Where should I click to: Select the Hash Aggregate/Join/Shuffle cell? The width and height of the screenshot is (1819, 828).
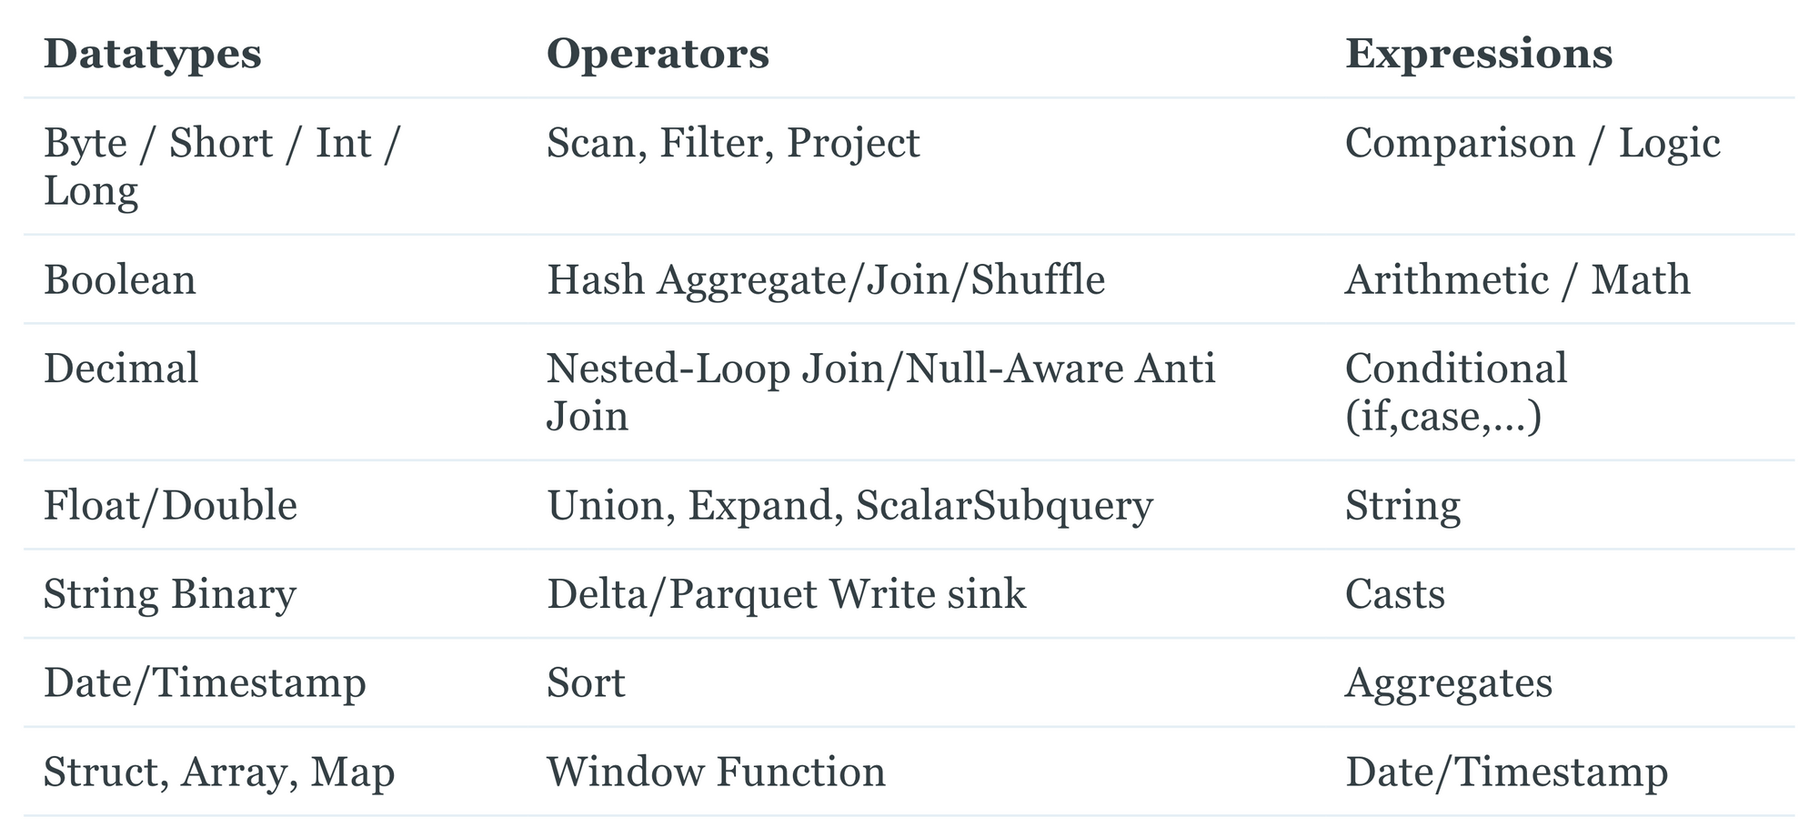tap(826, 279)
